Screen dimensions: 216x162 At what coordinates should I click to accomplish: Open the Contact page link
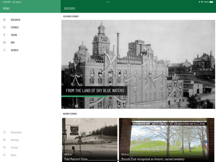pos(15,147)
